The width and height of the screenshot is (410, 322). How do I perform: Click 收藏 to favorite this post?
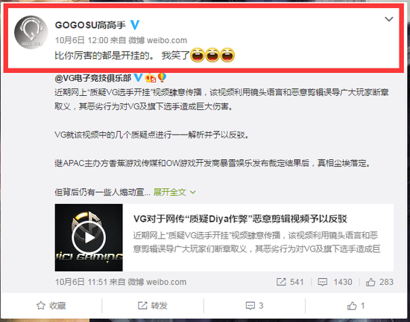[x=51, y=306]
